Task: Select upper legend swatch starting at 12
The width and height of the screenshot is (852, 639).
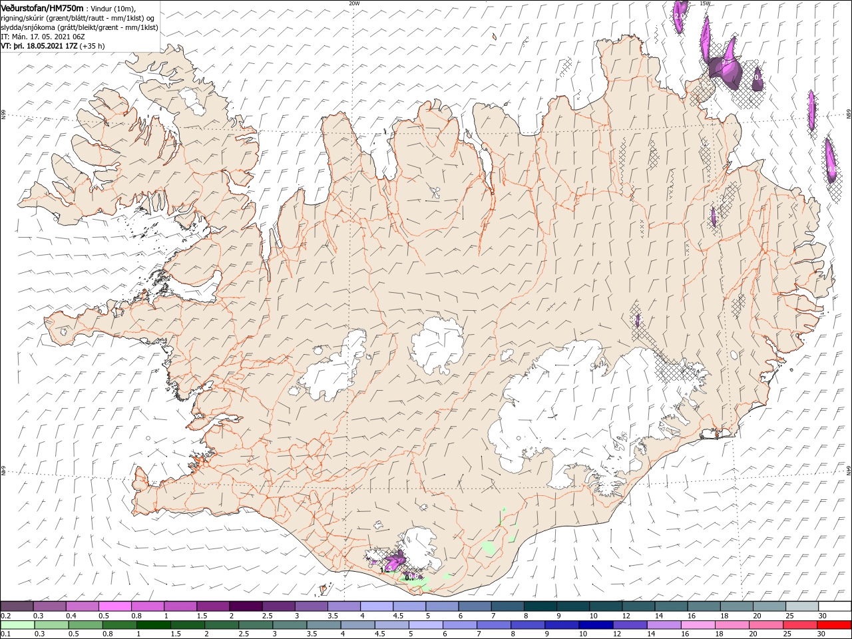Action: [x=639, y=606]
